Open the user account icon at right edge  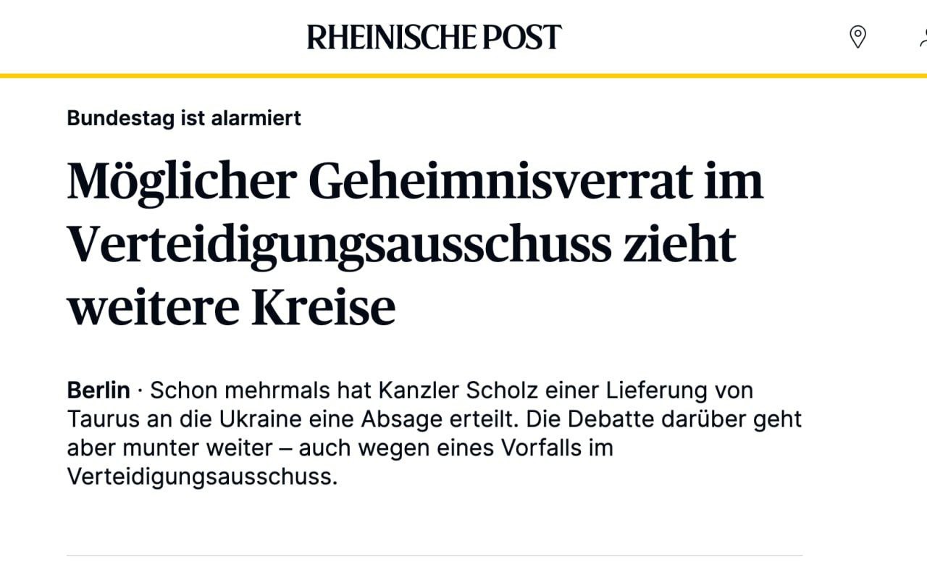[923, 36]
